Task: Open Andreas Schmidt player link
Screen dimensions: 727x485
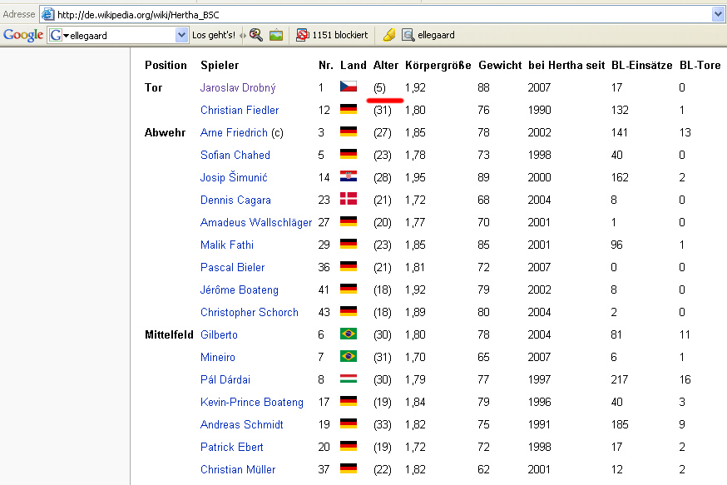Action: [x=241, y=425]
